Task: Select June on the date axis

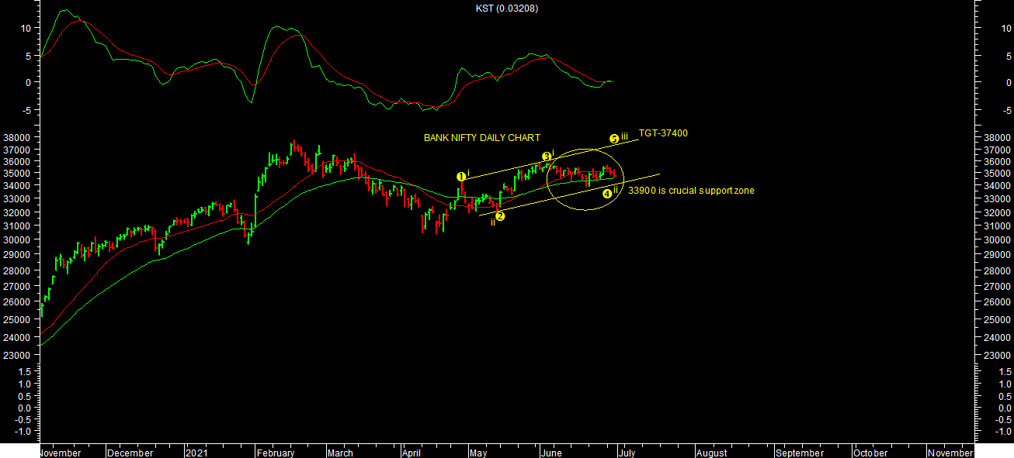Action: click(x=550, y=453)
